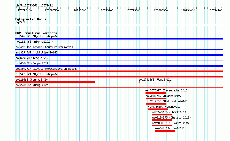The height and width of the screenshot is (141, 230).
Task: Click the blue bar below esv3890769
Action: 119,55
